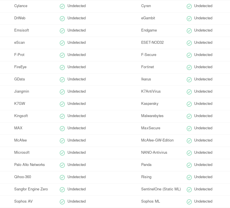Click the Sangfor Engine Zero engine name

point(31,189)
